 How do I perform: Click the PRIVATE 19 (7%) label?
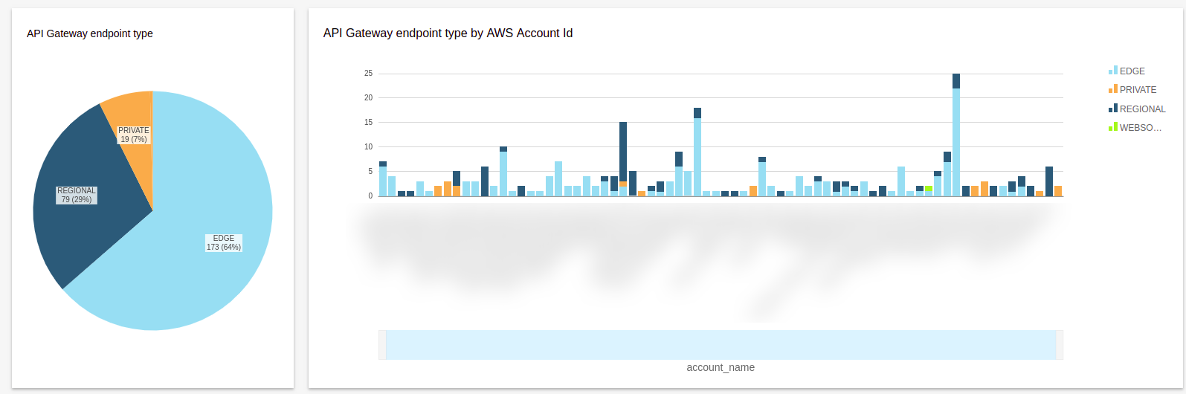[134, 135]
